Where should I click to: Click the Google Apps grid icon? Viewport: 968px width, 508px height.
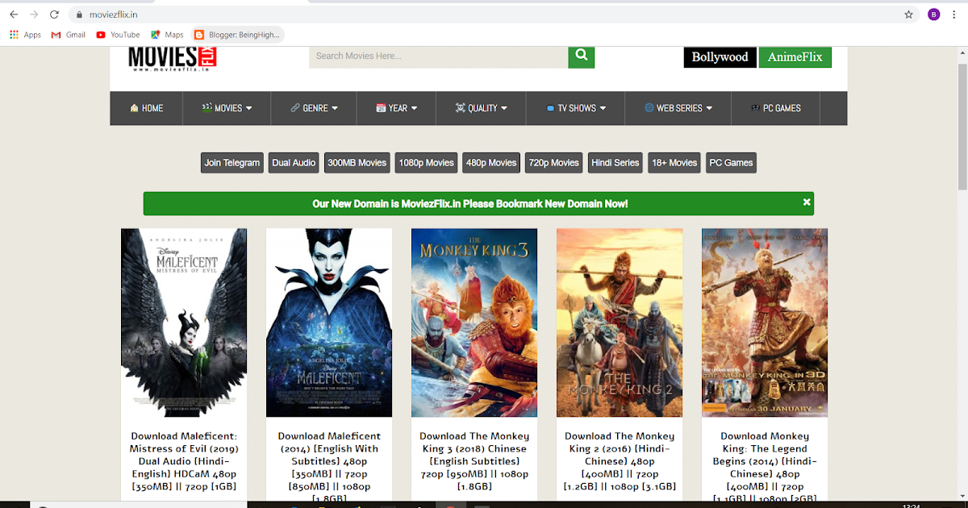click(x=14, y=35)
